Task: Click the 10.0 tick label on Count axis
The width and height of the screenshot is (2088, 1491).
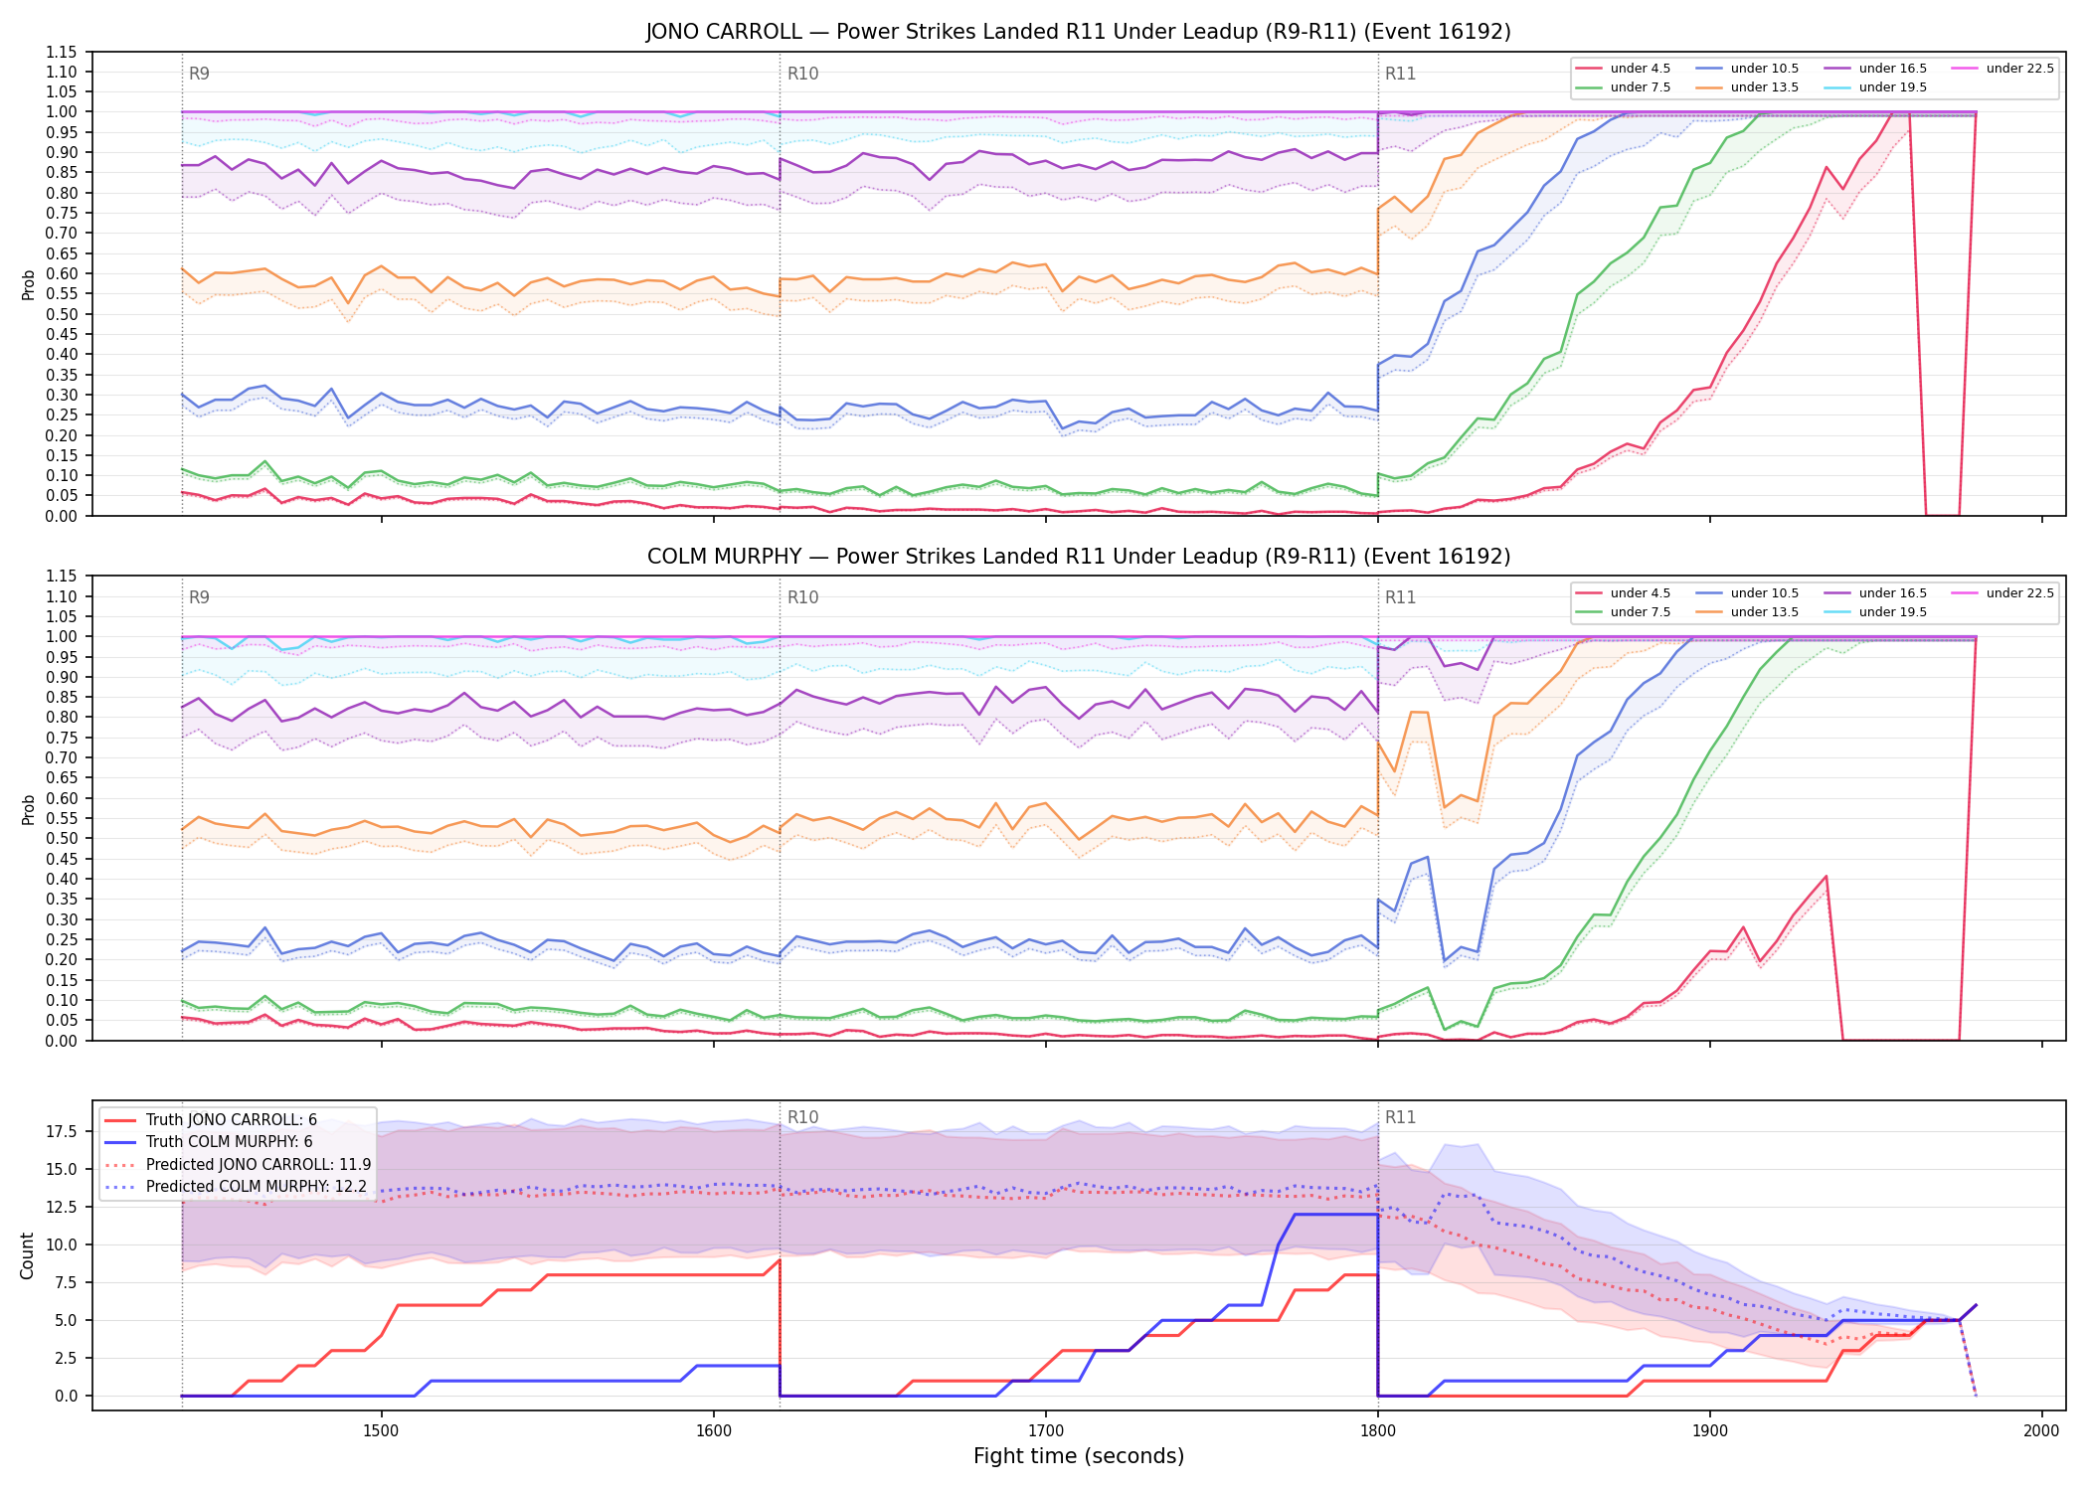Action: coord(62,1244)
